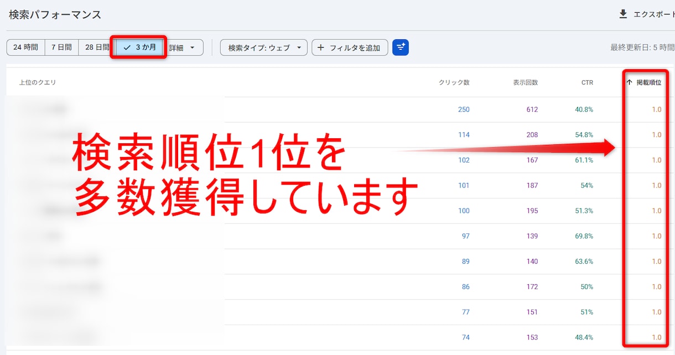Sort by CTR column header
Screen dimensions: 675x355
coord(587,82)
